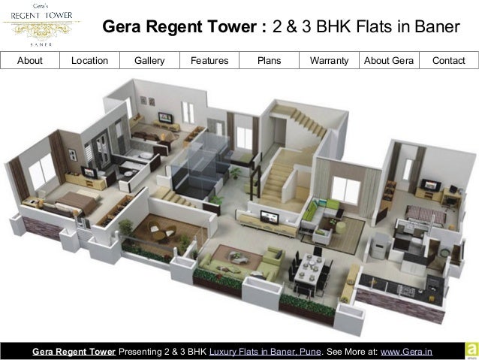Open the About menu item
479x360 pixels.
(x=29, y=60)
